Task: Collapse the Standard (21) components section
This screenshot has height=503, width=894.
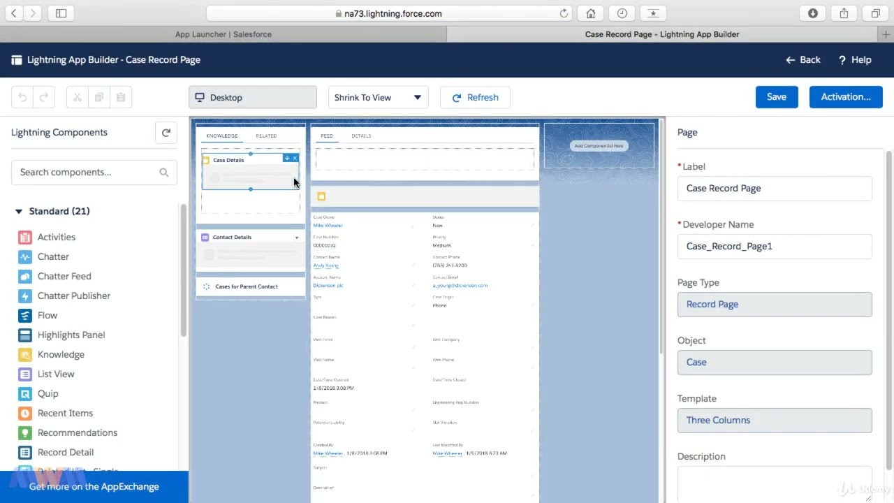Action: [18, 212]
